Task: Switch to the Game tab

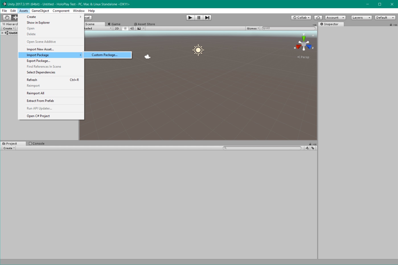Action: tap(114, 24)
